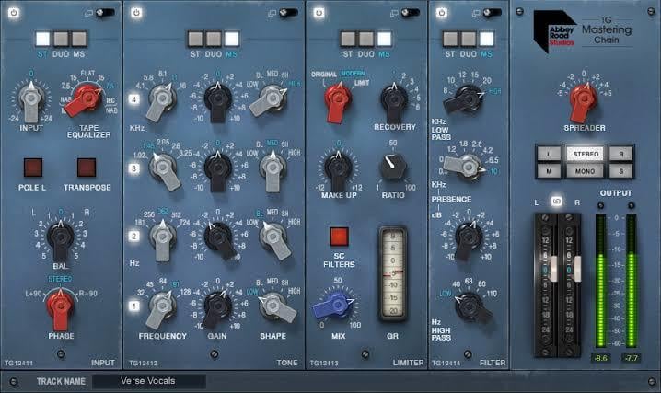Click the BAL balance knob
Screen dimensions: 661x393
[60, 239]
